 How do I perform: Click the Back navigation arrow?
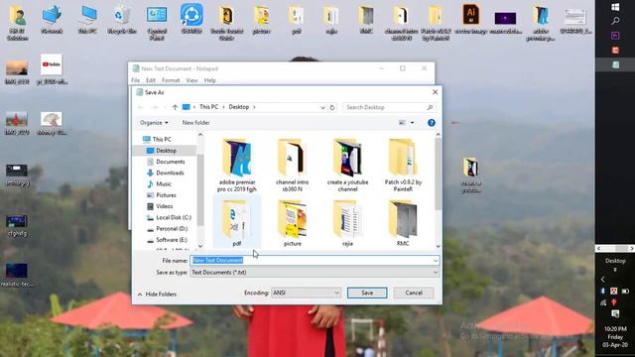coord(141,107)
